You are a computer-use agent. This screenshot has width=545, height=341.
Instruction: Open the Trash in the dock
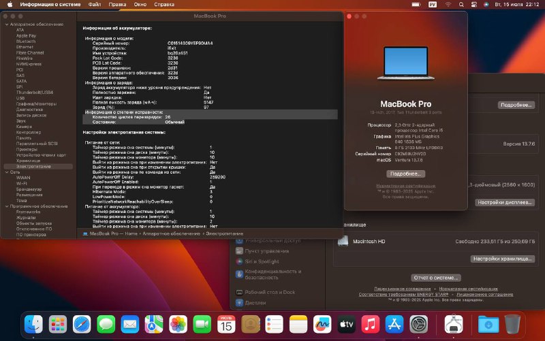(512, 324)
